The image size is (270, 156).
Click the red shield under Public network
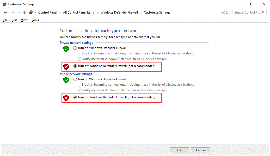pyautogui.click(x=66, y=98)
